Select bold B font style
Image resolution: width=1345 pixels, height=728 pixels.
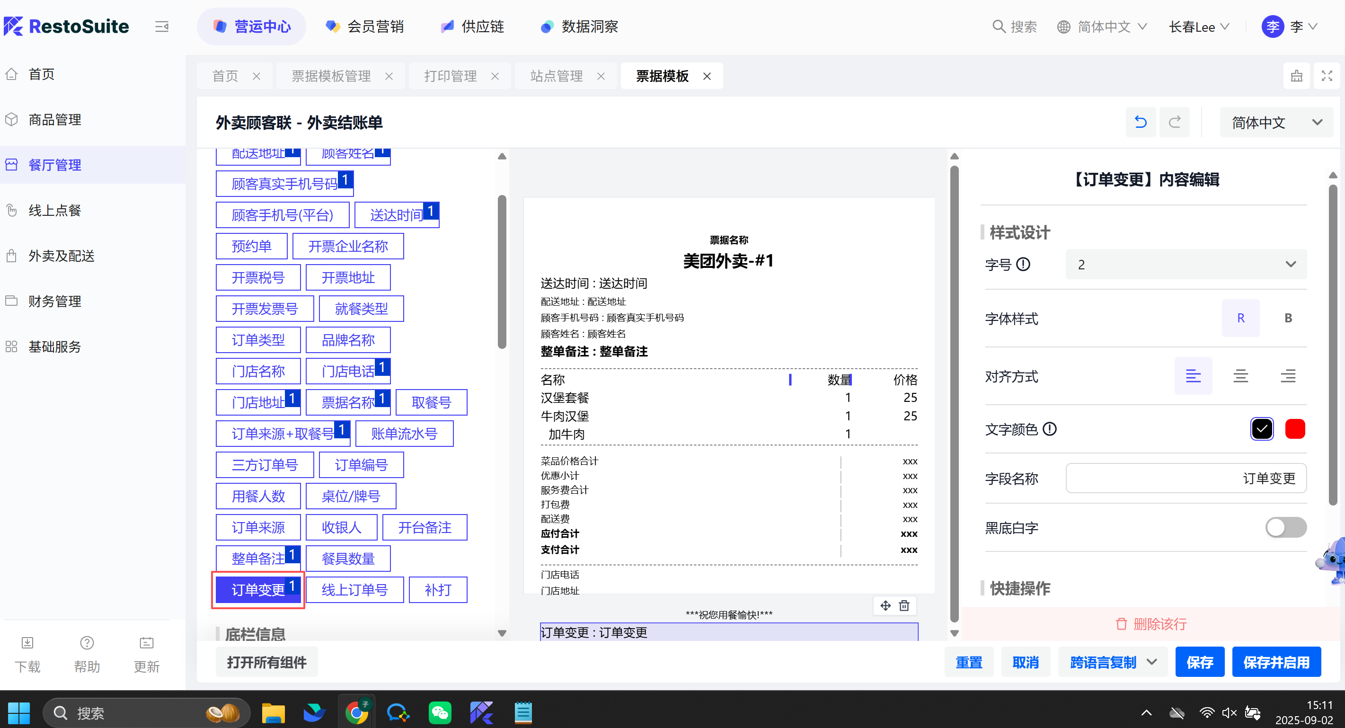[1288, 318]
